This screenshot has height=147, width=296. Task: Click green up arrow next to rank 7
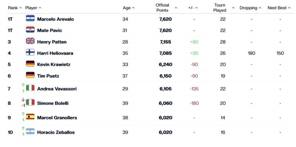[x=23, y=85]
